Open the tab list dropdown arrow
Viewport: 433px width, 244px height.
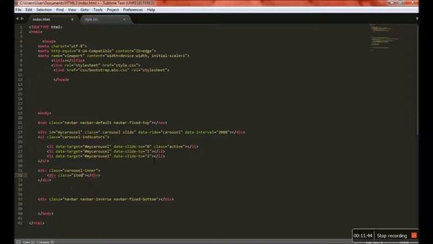tap(417, 19)
